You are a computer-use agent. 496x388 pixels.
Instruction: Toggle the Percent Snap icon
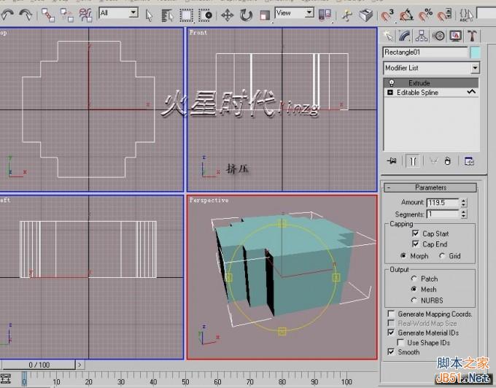425,15
